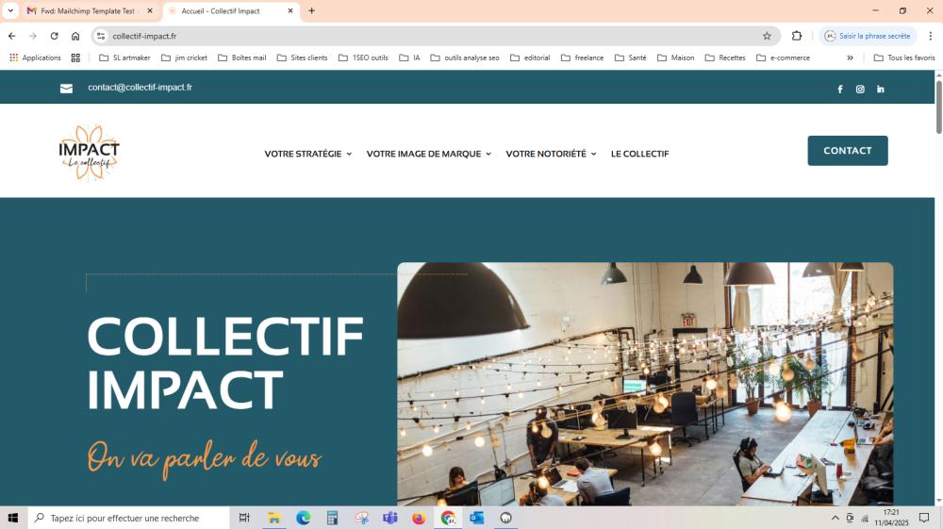Switch to Fwd: Mailchimp Template Test tab
Image resolution: width=943 pixels, height=529 pixels.
point(91,10)
